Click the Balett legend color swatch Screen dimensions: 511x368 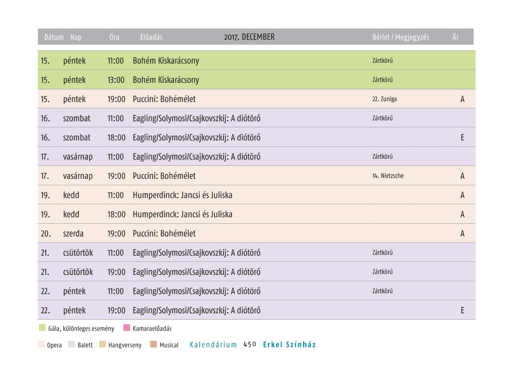[x=71, y=344]
